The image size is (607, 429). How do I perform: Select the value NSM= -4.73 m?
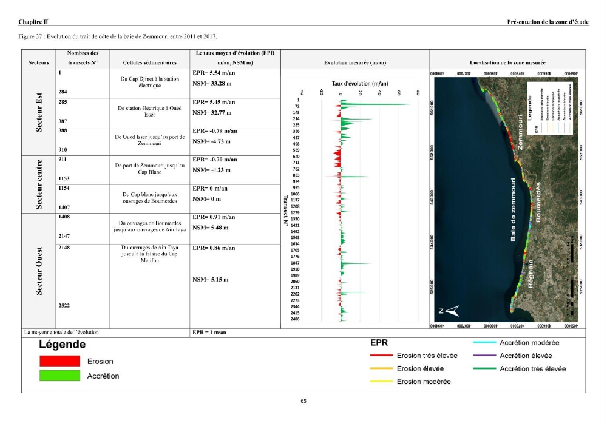[211, 141]
